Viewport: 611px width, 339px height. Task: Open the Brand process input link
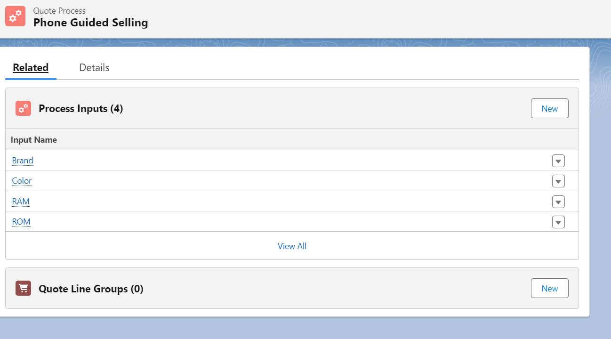[23, 161]
